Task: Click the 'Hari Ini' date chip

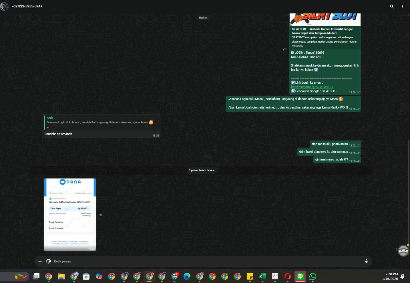Action: click(x=203, y=18)
